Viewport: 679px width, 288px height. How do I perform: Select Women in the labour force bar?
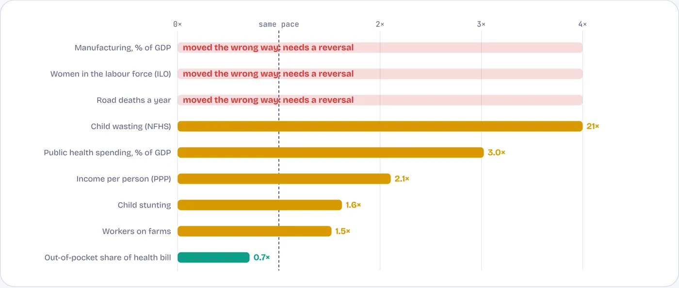(380, 74)
